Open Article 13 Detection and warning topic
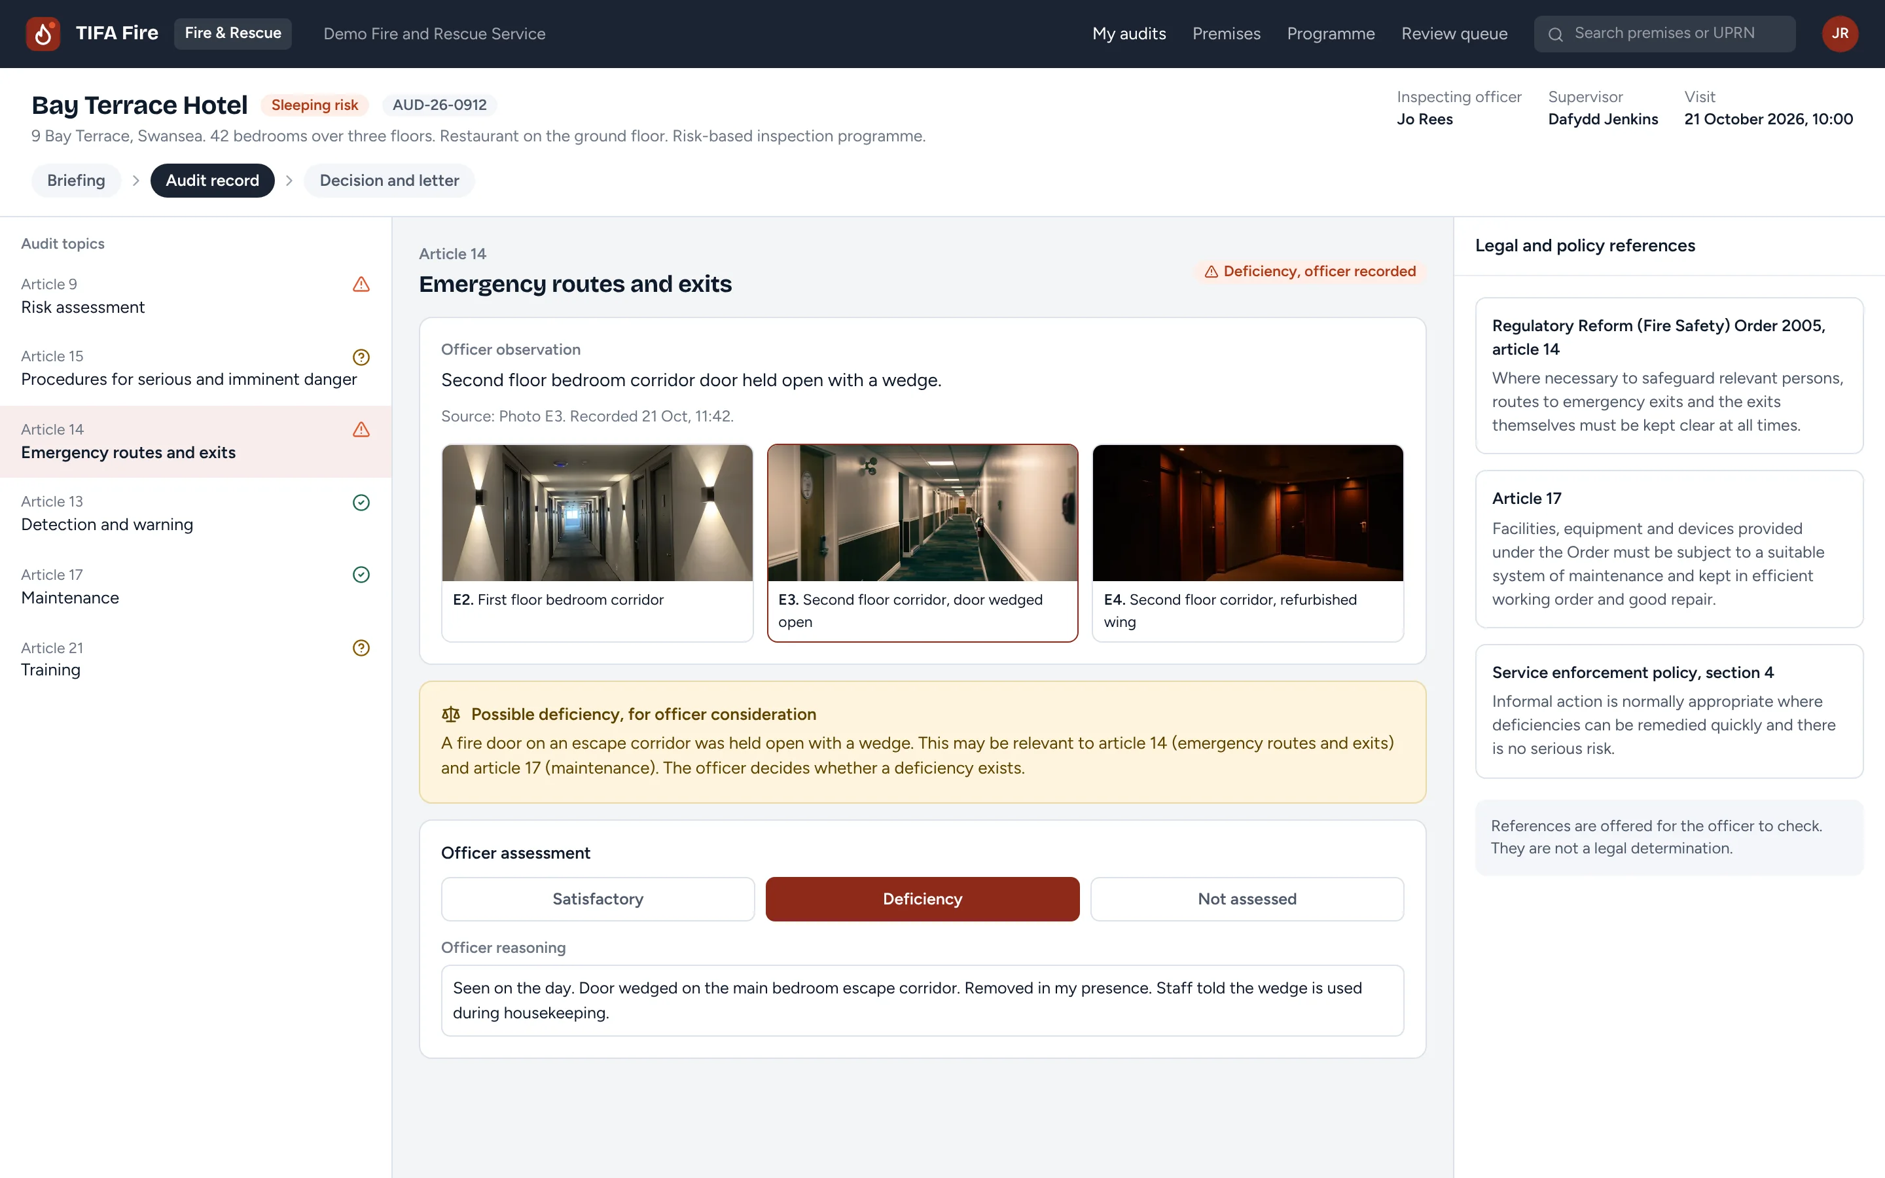The width and height of the screenshot is (1885, 1178). click(x=196, y=514)
